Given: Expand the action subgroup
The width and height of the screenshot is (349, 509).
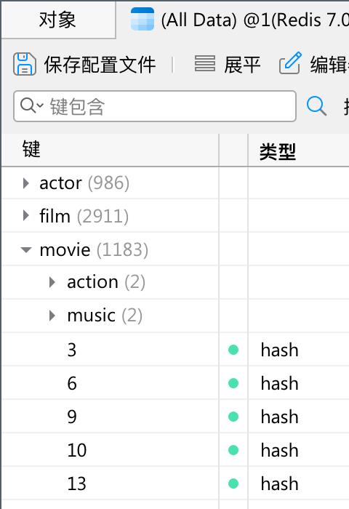Looking at the screenshot, I should point(52,282).
